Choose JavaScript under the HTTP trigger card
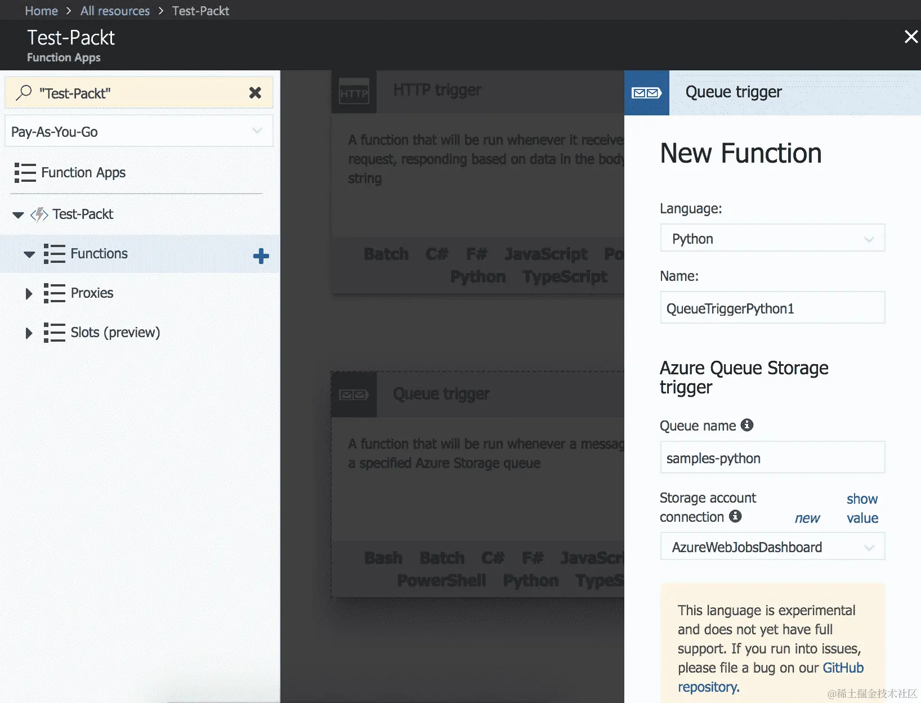 tap(546, 254)
